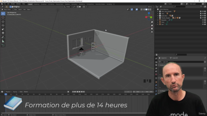Open the Global transform orientation dropdown
The image size is (207, 116).
point(68,7)
